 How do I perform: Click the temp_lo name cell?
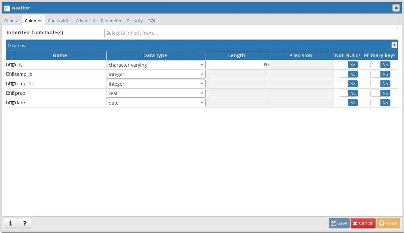[61, 74]
